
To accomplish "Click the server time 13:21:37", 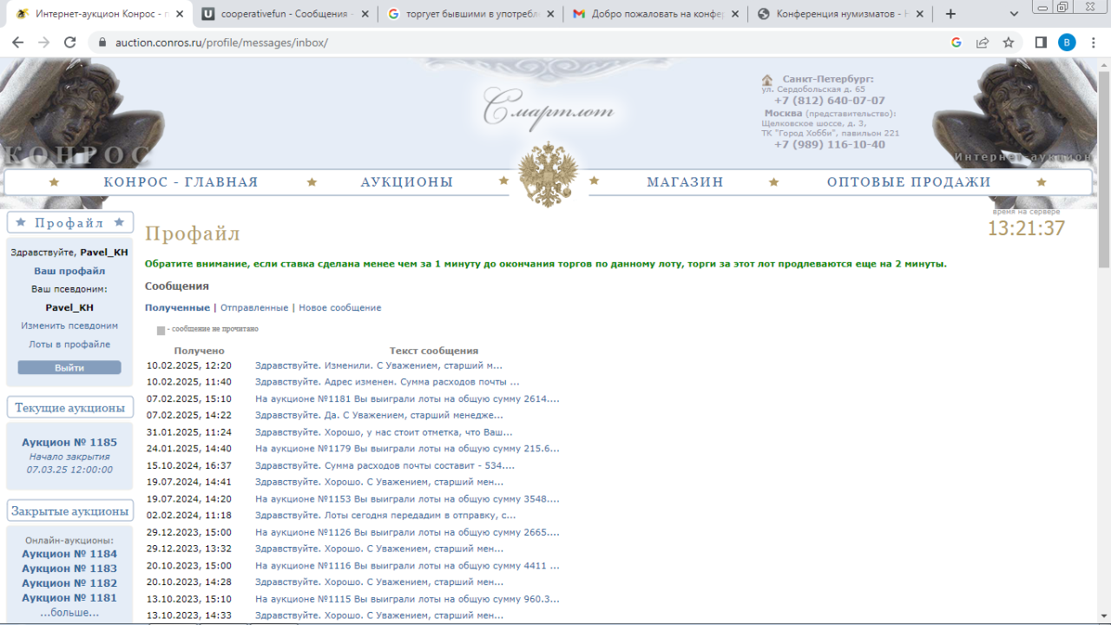I will [1026, 228].
